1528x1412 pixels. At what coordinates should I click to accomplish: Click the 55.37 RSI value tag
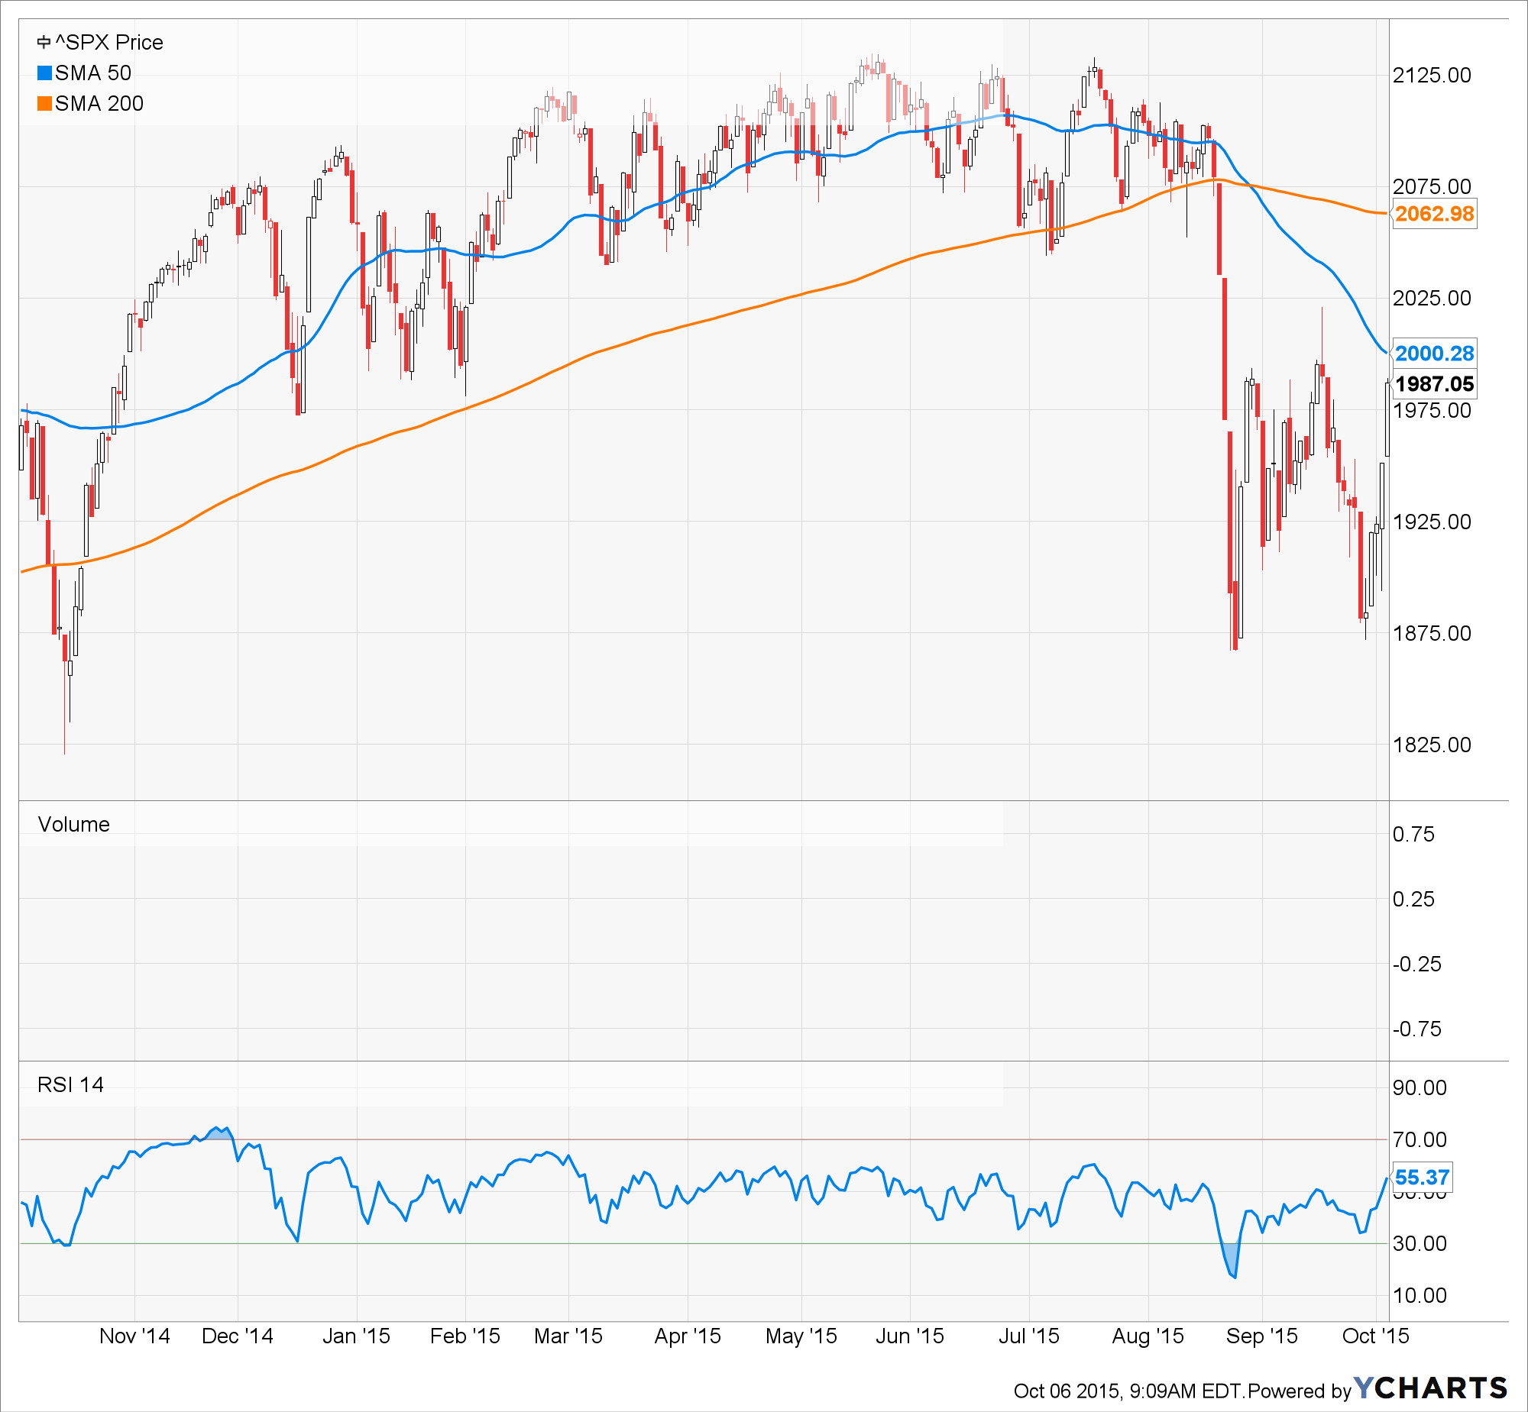1421,1178
